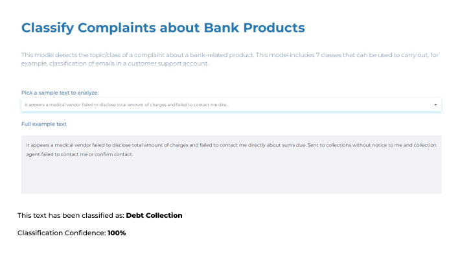Click the model description paragraph

pyautogui.click(x=230, y=60)
